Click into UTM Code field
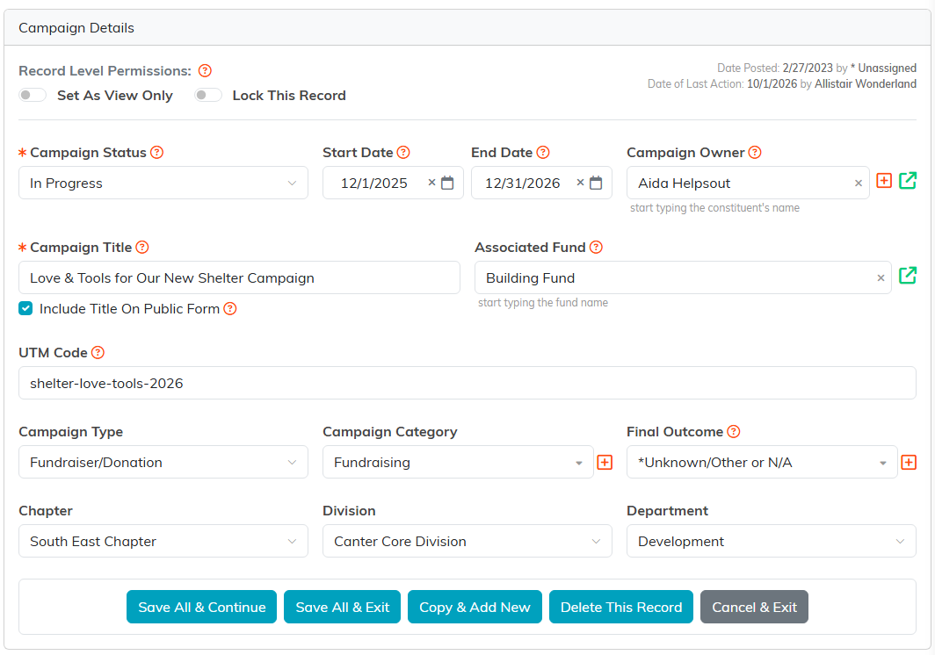The image size is (935, 655). (x=467, y=383)
